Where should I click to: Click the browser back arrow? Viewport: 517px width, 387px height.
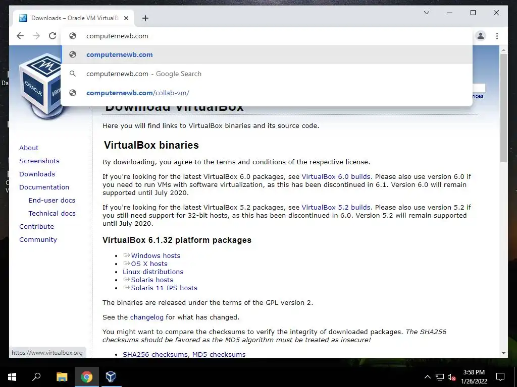[x=20, y=36]
